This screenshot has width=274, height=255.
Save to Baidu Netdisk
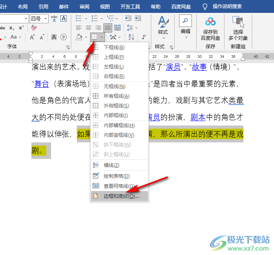coord(210,29)
